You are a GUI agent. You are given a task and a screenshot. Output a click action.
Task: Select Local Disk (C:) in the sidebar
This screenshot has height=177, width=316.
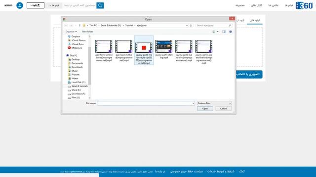(78, 82)
